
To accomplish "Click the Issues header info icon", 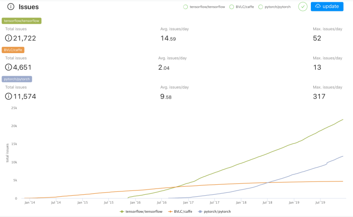I will [x=10, y=7].
